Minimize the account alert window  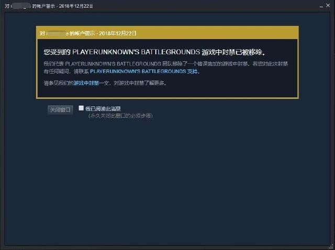point(321,6)
